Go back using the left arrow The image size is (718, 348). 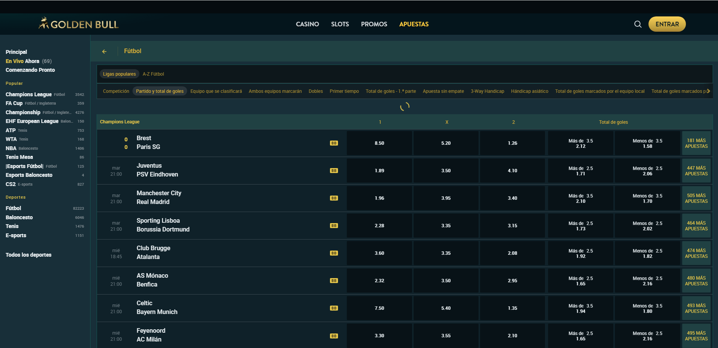(x=104, y=51)
